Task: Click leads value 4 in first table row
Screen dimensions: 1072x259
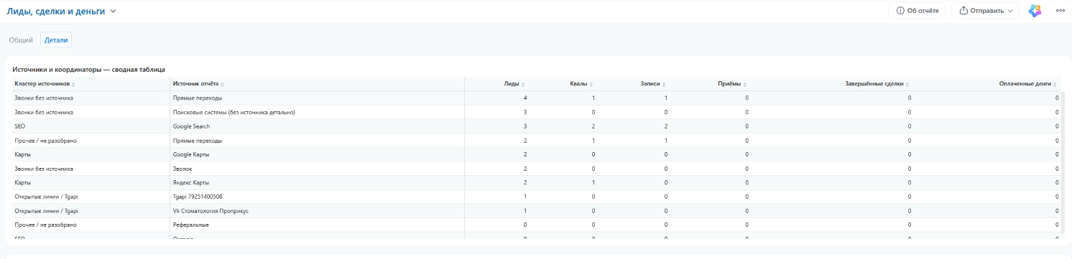Action: [525, 98]
